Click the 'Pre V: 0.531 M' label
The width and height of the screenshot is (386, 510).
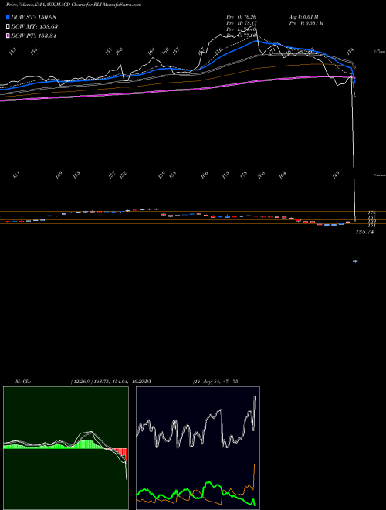306,23
